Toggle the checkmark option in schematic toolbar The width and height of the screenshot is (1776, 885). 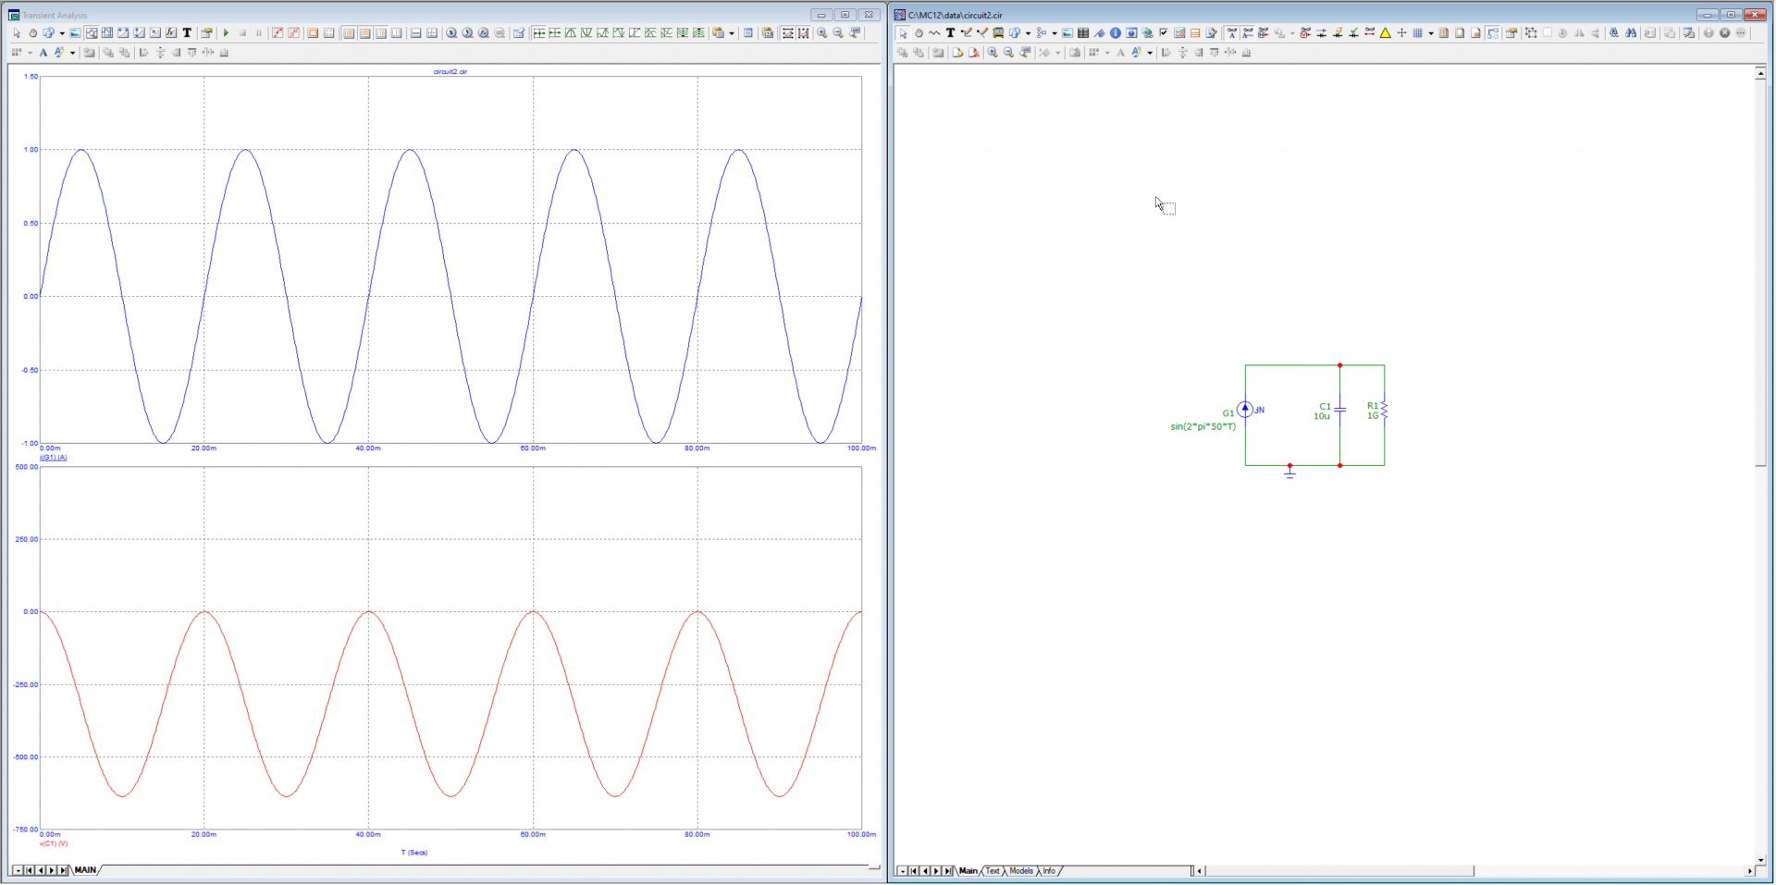[1163, 32]
